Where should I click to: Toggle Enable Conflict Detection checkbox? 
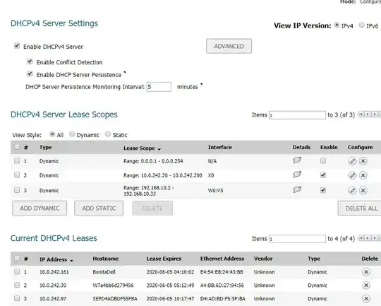pyautogui.click(x=30, y=61)
